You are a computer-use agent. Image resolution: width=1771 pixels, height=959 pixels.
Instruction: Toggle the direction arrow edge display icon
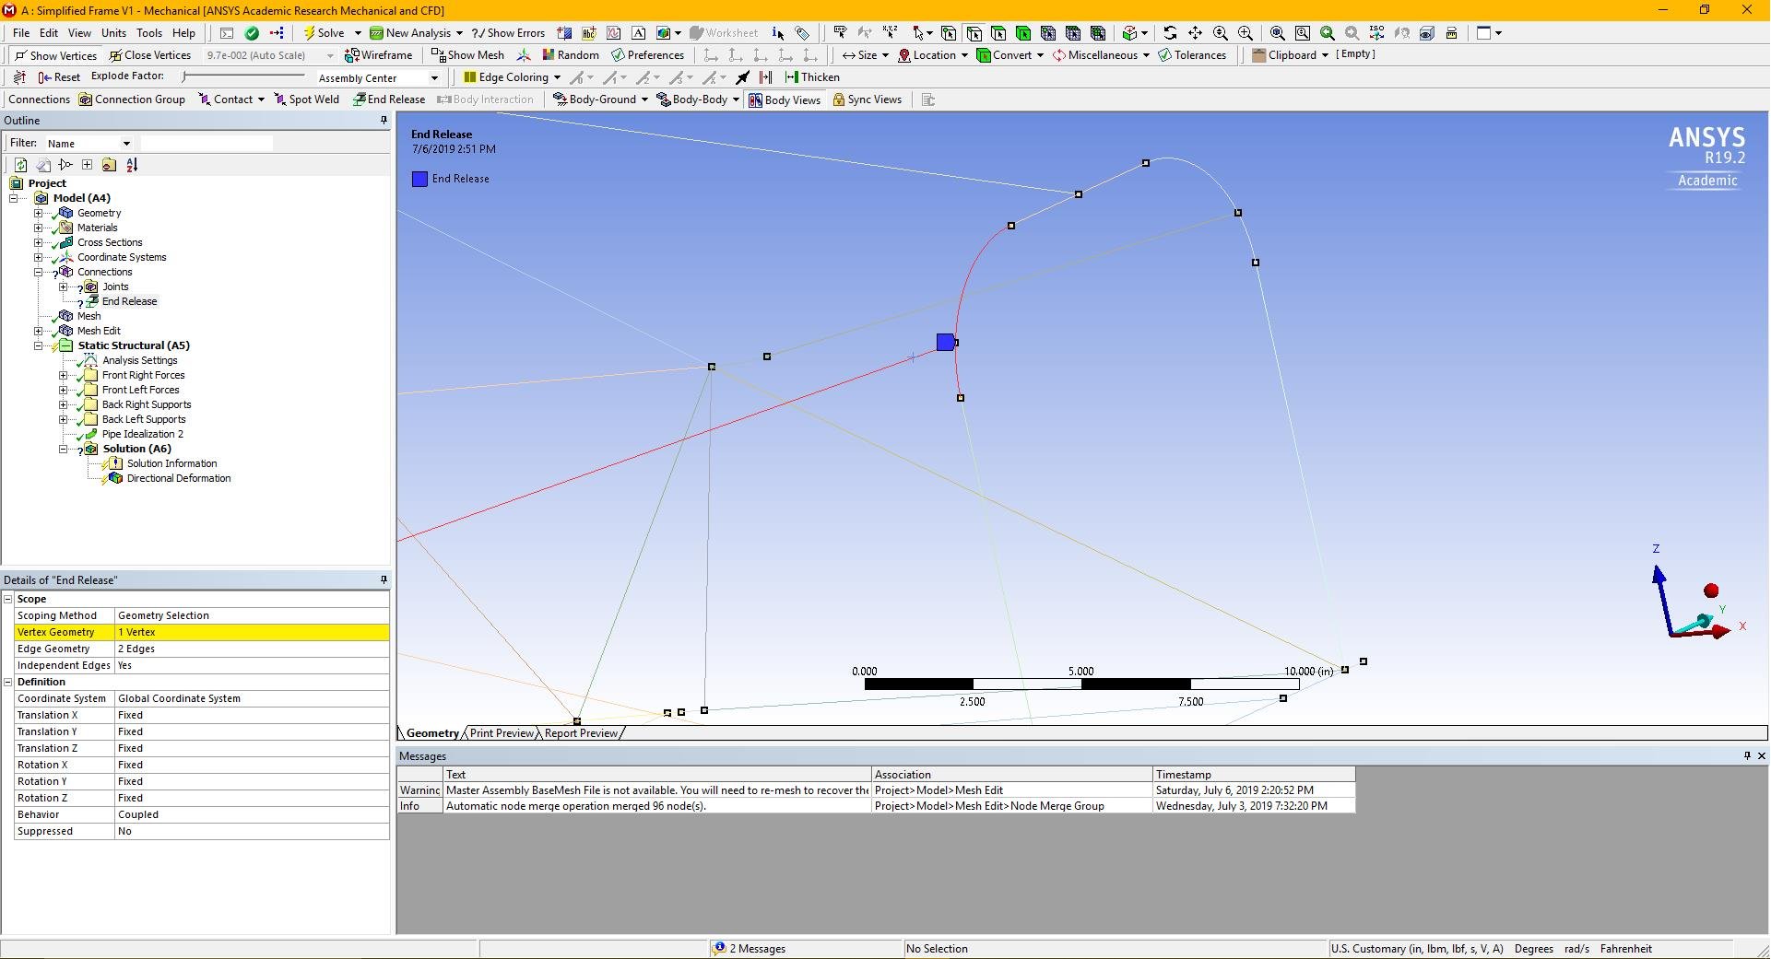[x=743, y=77]
